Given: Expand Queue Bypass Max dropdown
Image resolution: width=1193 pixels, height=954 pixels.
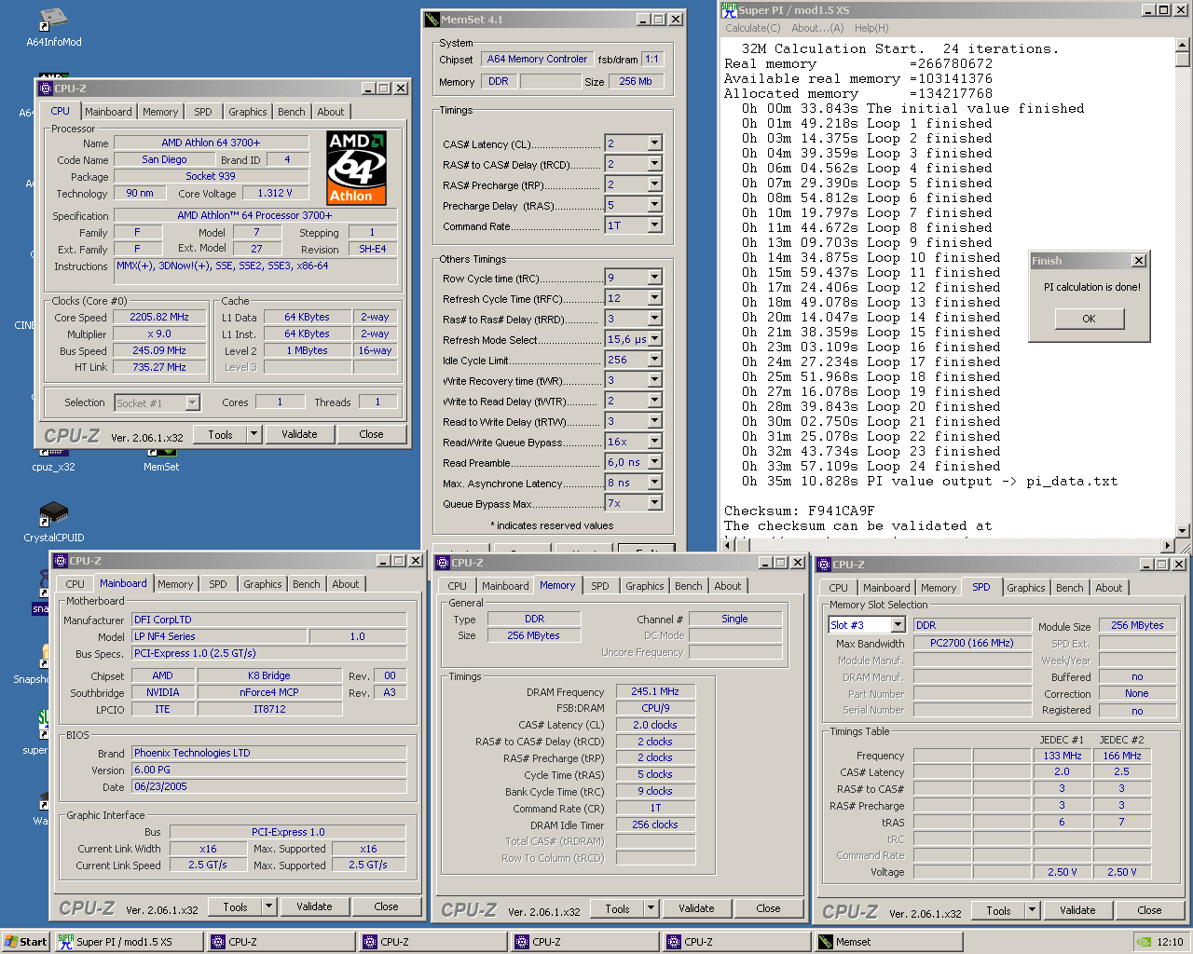Looking at the screenshot, I should coord(654,503).
